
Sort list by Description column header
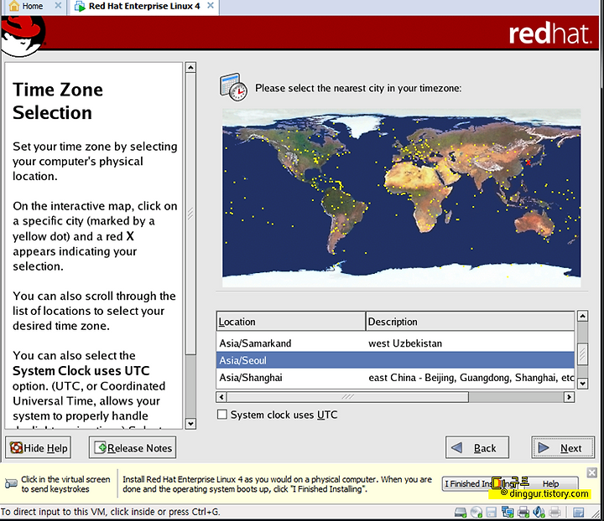470,322
